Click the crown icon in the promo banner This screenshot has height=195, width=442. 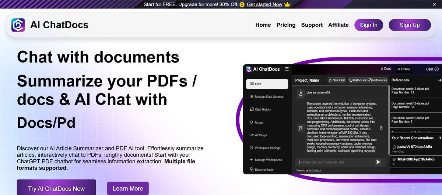point(287,4)
